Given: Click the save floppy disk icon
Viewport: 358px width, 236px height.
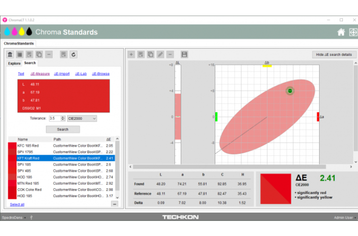Looking at the screenshot, I should [x=184, y=54].
